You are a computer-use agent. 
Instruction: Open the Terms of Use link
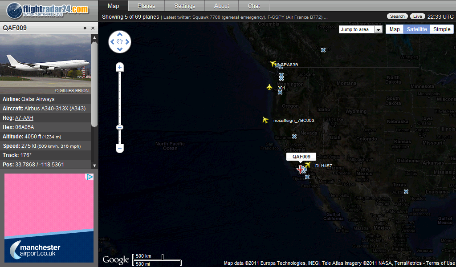[x=440, y=263]
